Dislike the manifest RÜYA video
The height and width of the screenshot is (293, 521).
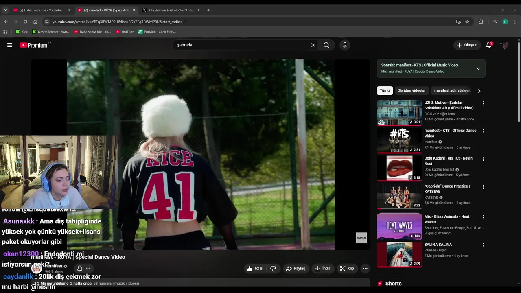coord(273,269)
